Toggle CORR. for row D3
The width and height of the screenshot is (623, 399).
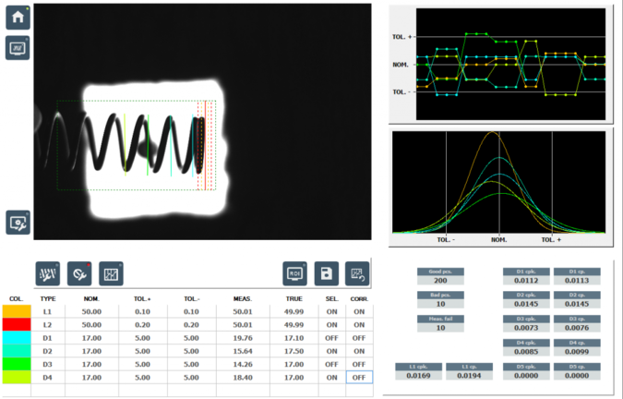point(359,364)
